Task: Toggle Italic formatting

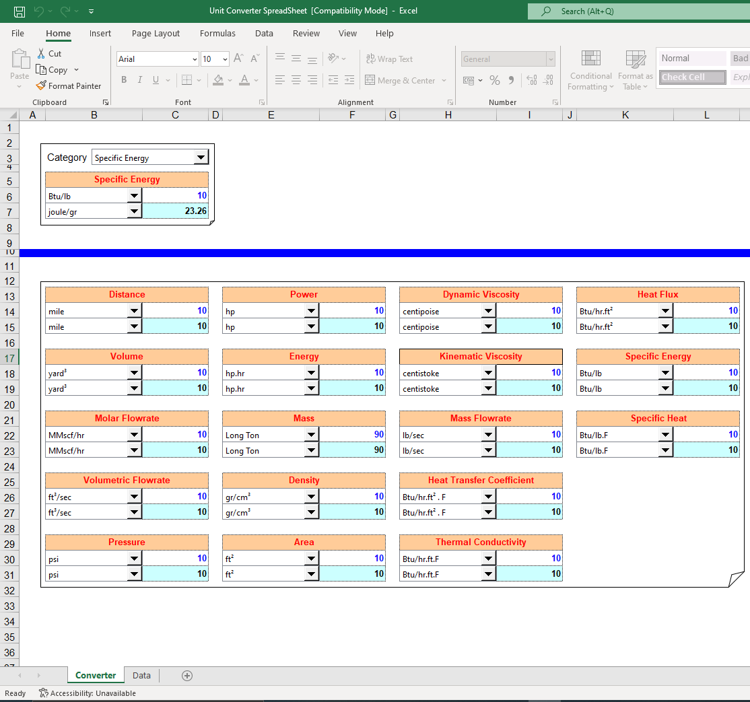Action: [139, 80]
